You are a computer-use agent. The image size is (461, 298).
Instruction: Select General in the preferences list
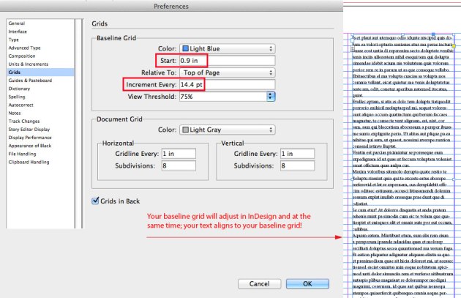(x=17, y=24)
